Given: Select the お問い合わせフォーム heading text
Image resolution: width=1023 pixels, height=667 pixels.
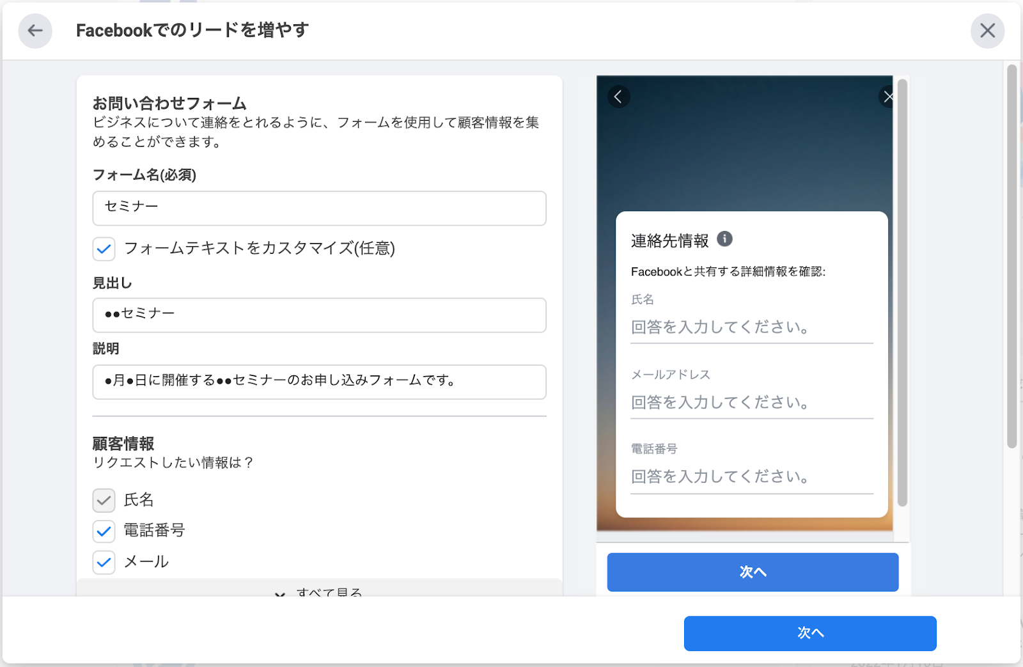Looking at the screenshot, I should 169,103.
